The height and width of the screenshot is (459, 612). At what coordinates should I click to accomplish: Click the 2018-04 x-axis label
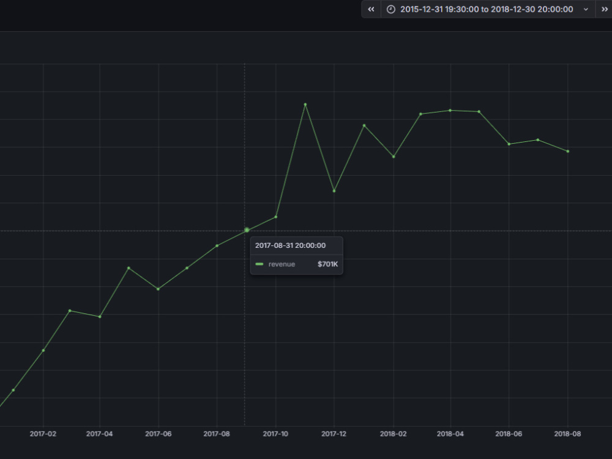point(450,434)
